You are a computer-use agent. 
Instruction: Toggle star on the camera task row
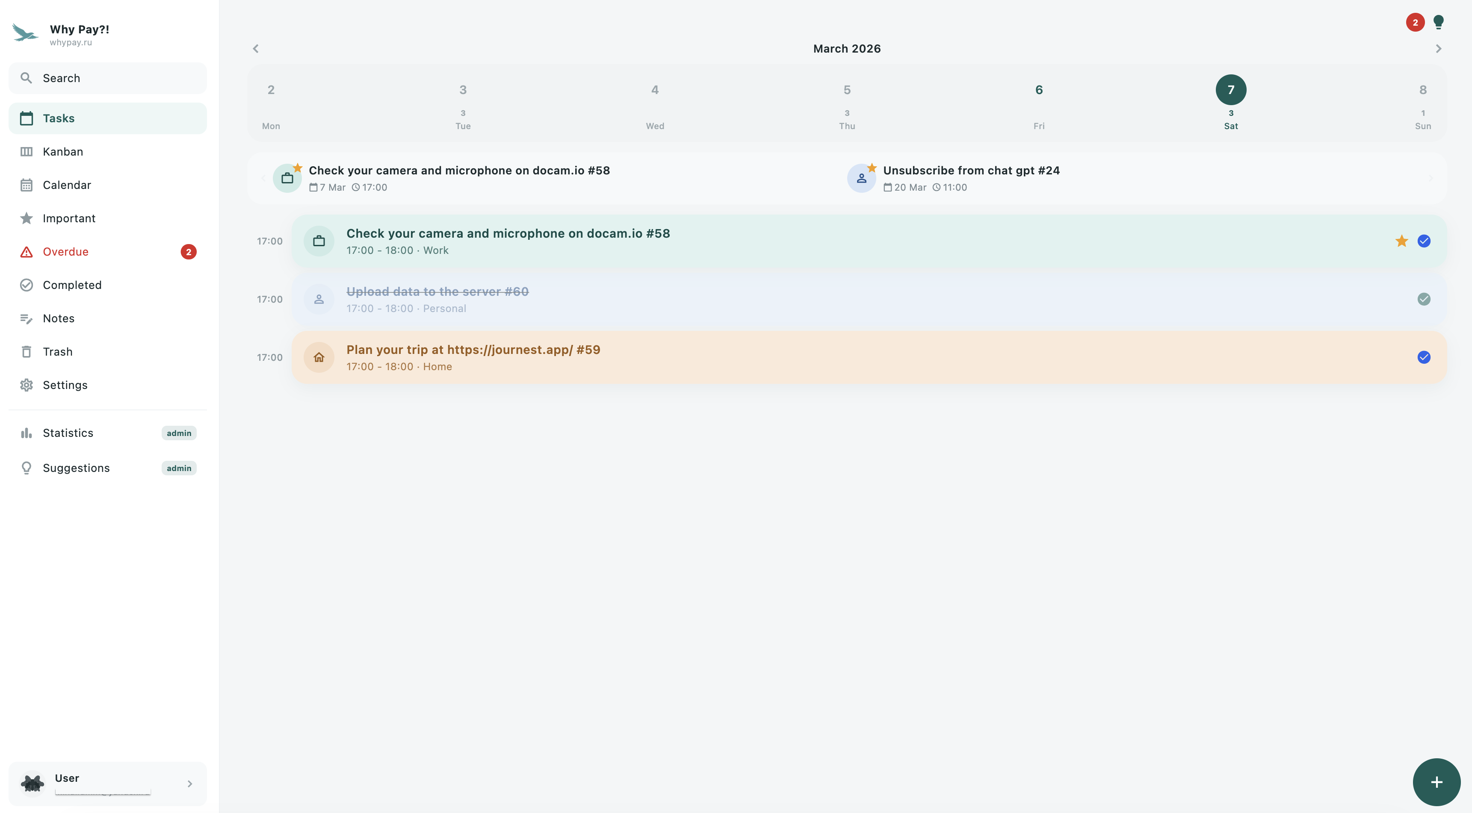(x=1401, y=241)
